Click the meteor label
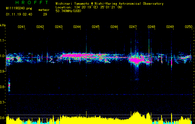Screen dimensions: 195x124 coord(44,10)
